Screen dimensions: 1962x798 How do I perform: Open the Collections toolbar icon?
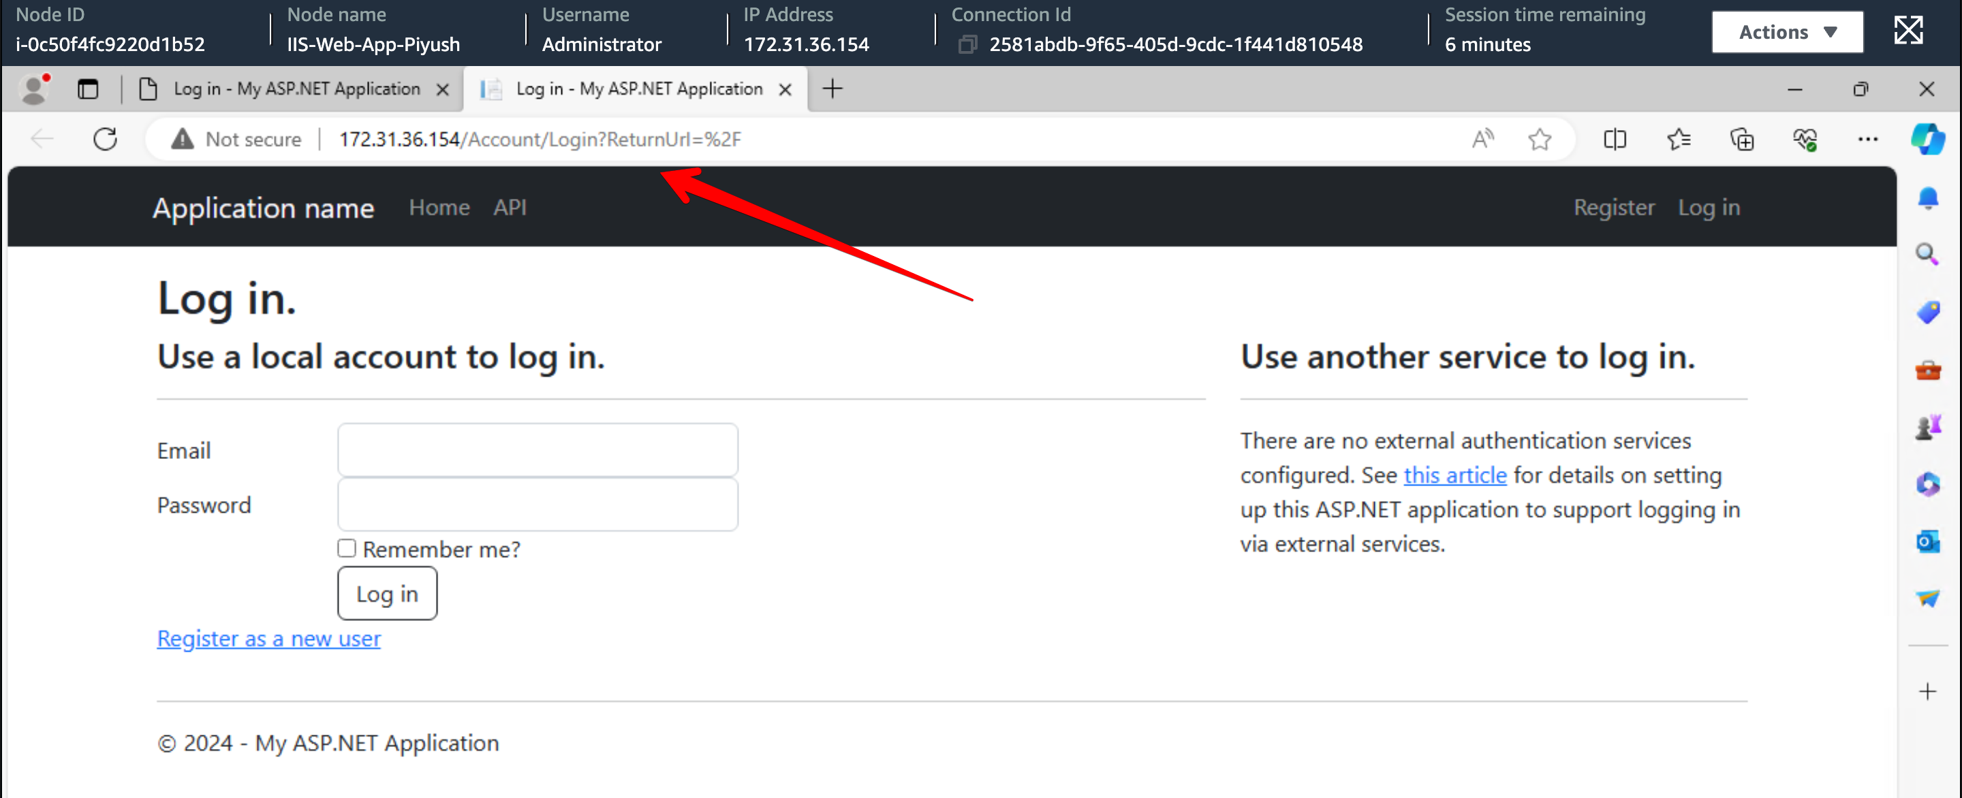tap(1741, 140)
